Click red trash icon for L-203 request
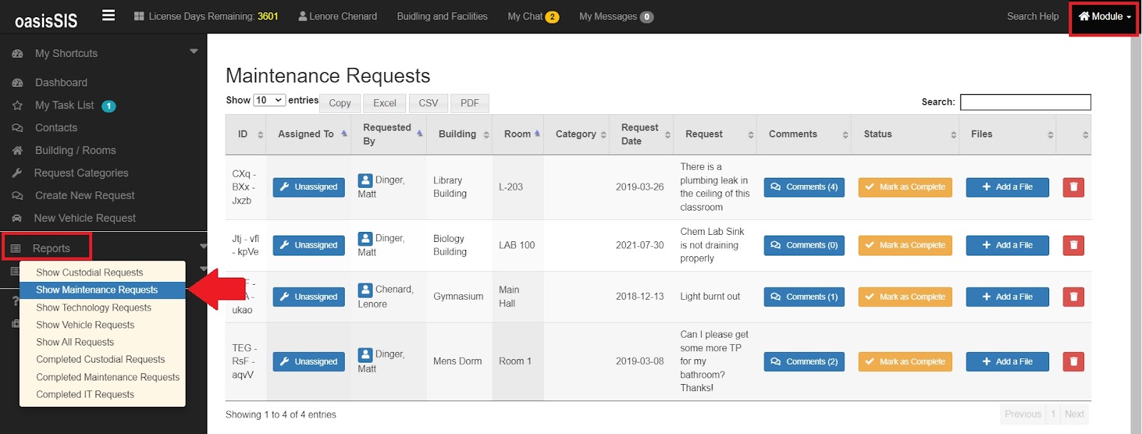Screen dimensions: 1142x434 (1073, 187)
